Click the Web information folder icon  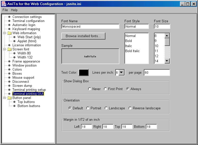(x=9, y=33)
